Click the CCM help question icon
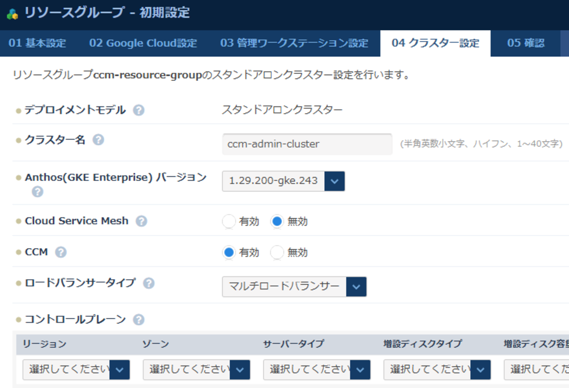 pos(60,252)
